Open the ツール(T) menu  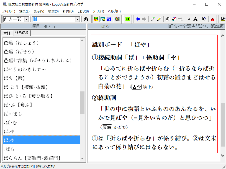98,11
